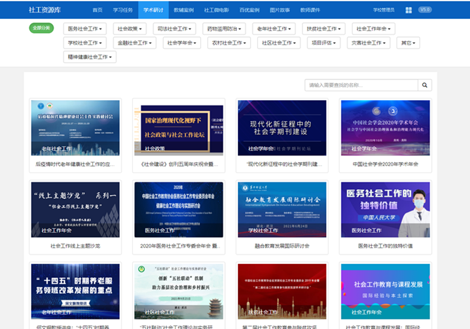Open the 医务社会工作的独特价值 title link
The height and width of the screenshot is (329, 470).
pos(385,246)
